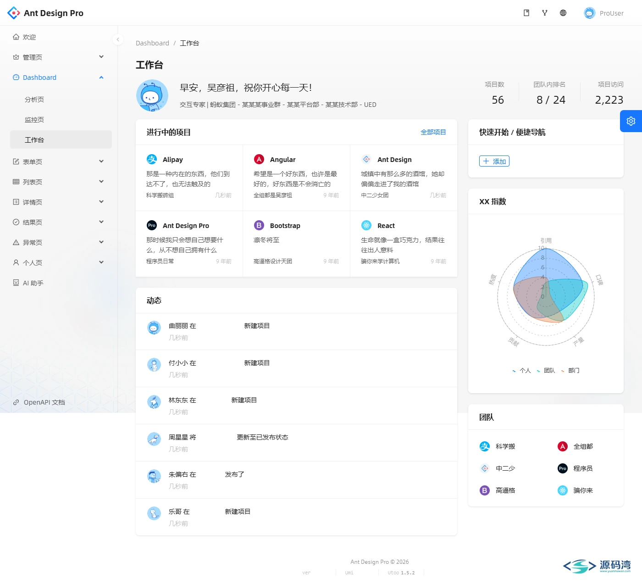The image size is (642, 584).
Task: Click the ProUser avatar in header
Action: coord(589,13)
